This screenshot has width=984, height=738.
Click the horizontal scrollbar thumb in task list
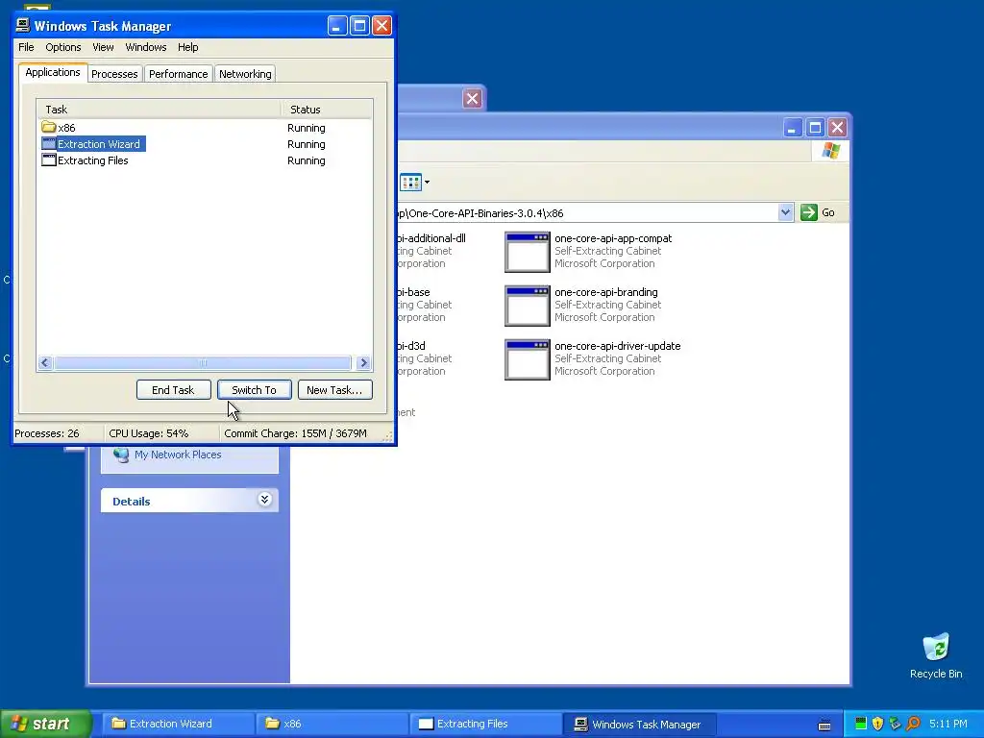click(x=203, y=362)
